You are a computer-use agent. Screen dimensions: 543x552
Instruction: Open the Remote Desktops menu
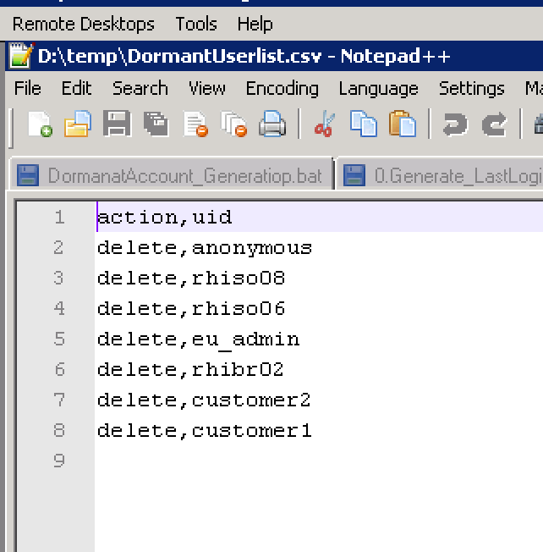(x=84, y=24)
